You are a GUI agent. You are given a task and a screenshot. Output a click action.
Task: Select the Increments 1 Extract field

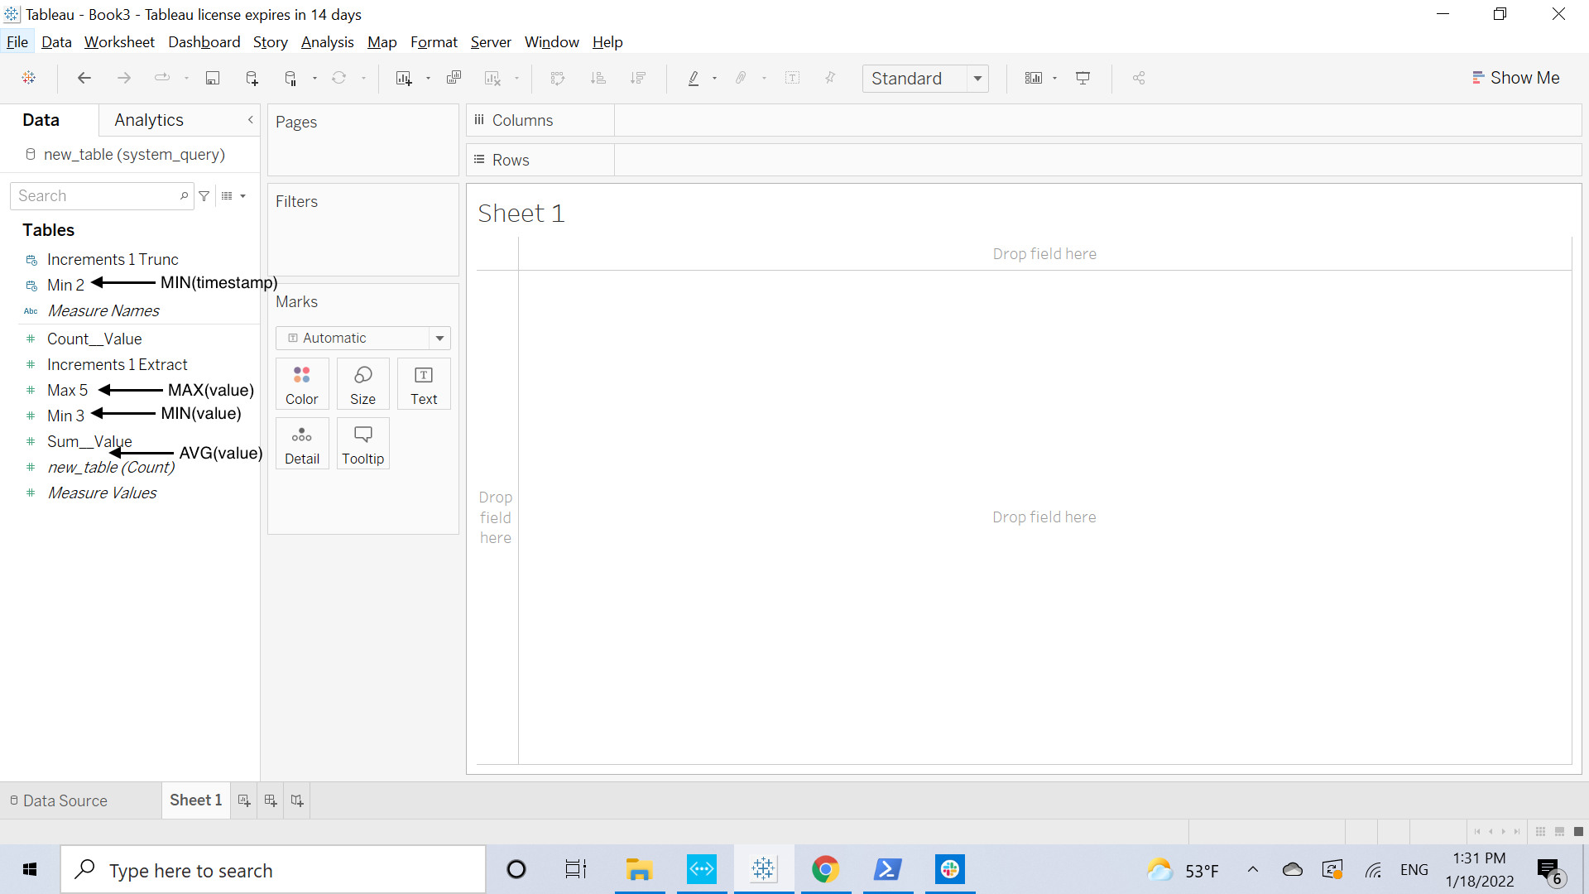click(118, 365)
